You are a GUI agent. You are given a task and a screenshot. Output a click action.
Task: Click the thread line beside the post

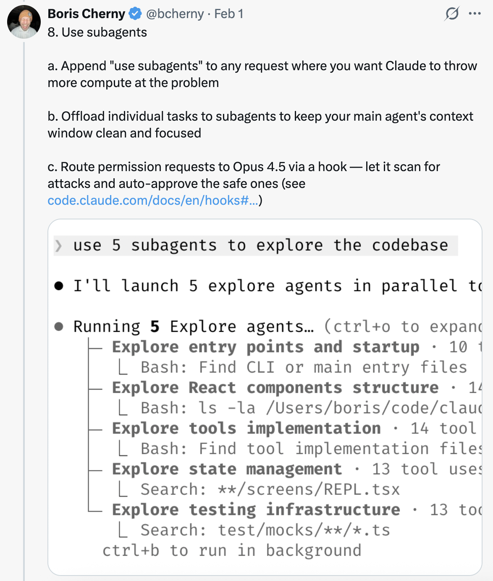point(24,294)
